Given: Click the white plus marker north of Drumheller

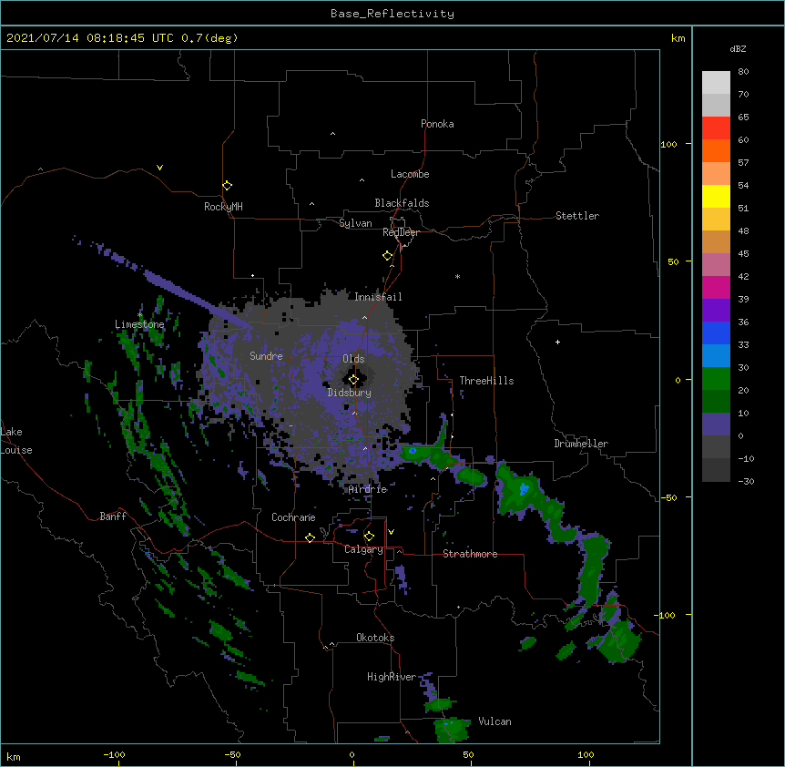Looking at the screenshot, I should (557, 342).
